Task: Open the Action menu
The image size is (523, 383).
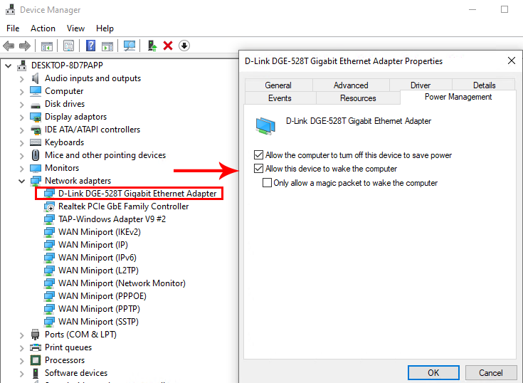Action: [x=43, y=28]
